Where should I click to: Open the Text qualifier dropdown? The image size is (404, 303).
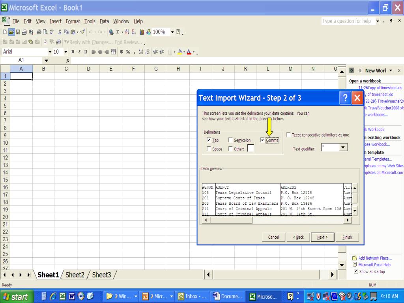343,148
